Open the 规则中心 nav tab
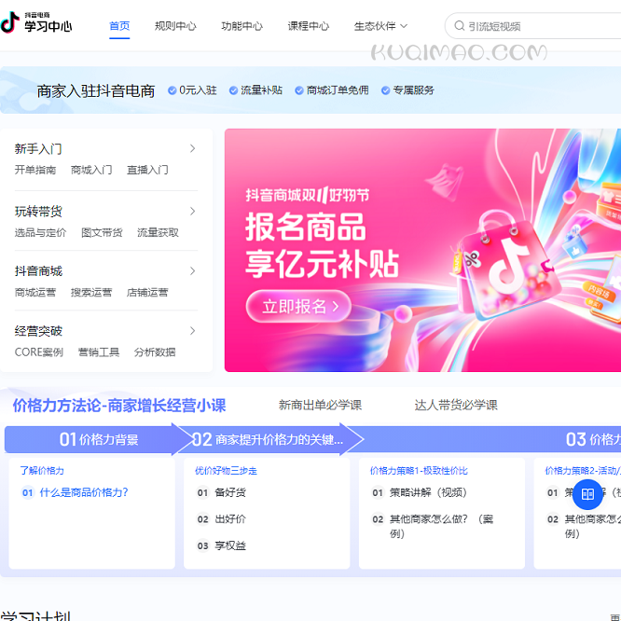The width and height of the screenshot is (621, 621). (x=175, y=26)
